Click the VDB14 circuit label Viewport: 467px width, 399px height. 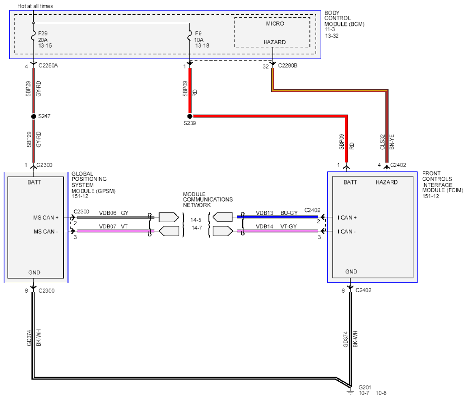point(265,227)
